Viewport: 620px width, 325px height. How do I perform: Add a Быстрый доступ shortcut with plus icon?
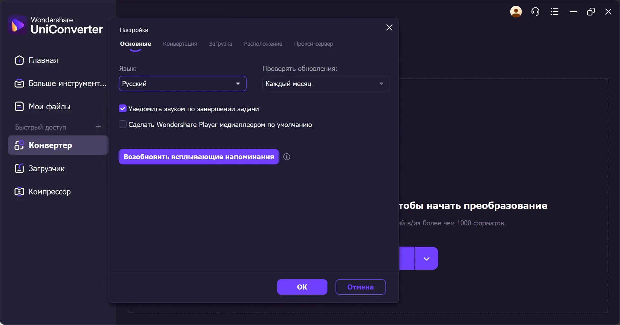coord(98,127)
